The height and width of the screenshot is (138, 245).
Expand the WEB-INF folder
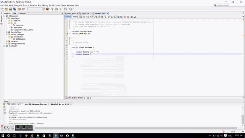point(9,21)
